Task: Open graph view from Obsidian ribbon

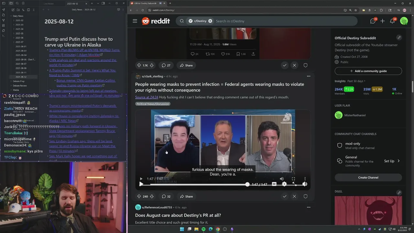Action: click(4, 20)
